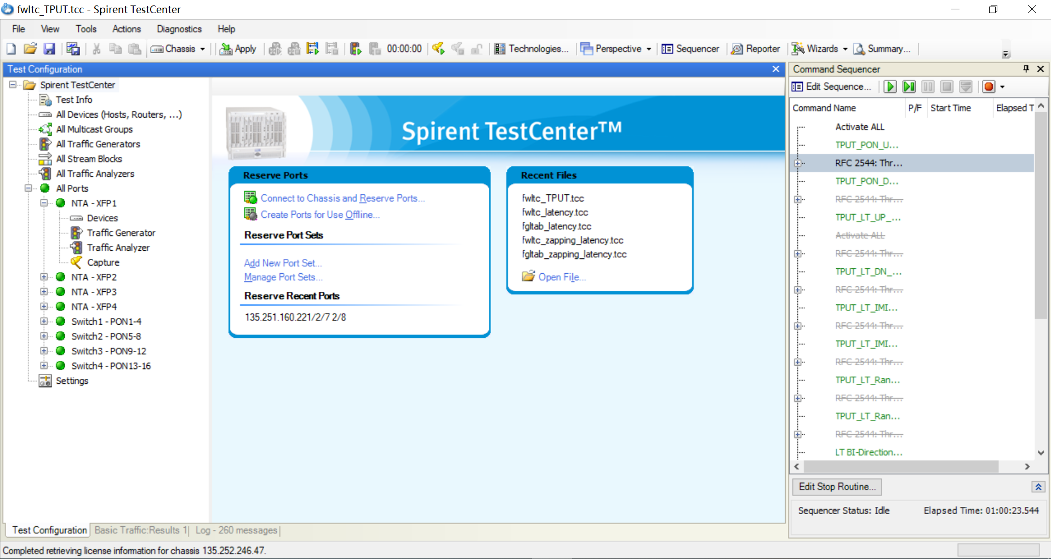Viewport: 1051px width, 559px height.
Task: Open the Wizards dropdown menu
Action: coord(846,49)
